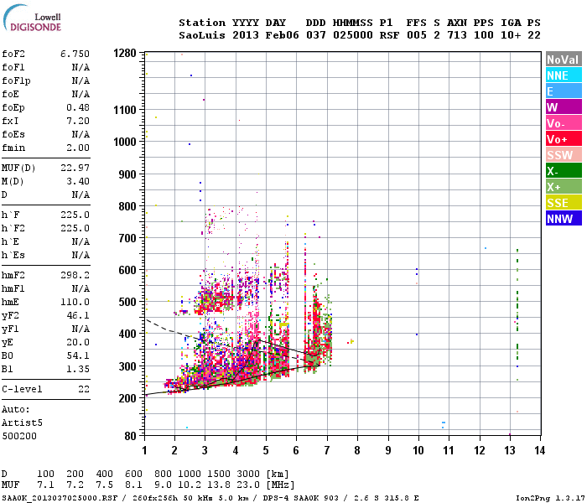
Task: Click the 300 km y-axis label
Action: (127, 366)
